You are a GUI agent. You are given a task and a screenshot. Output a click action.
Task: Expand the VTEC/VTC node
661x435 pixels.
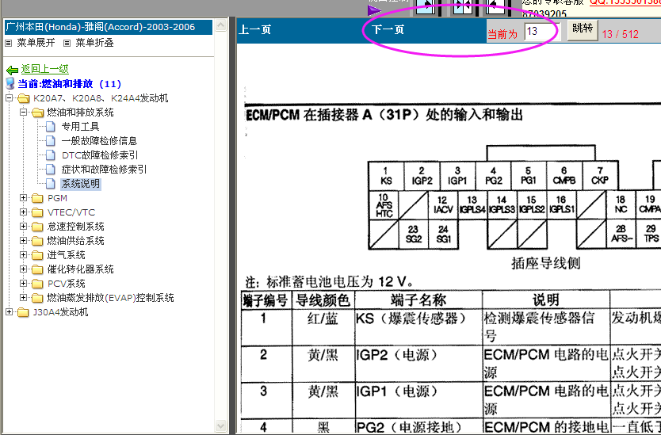[x=24, y=212]
